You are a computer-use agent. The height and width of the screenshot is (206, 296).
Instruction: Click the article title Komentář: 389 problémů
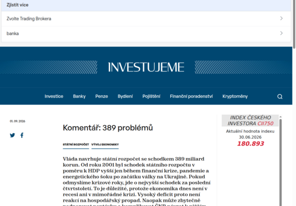coord(108,128)
